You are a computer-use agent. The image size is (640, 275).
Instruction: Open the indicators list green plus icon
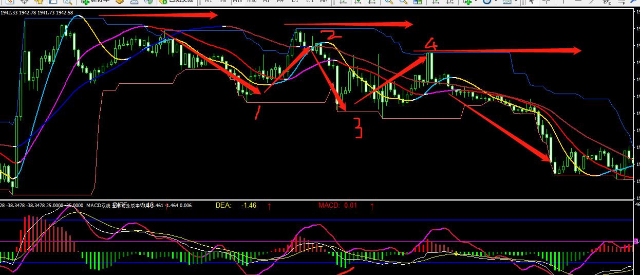coord(467,2)
